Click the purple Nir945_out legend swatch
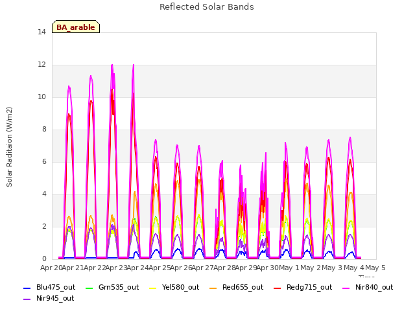The height and width of the screenshot is (311, 415). [x=27, y=299]
